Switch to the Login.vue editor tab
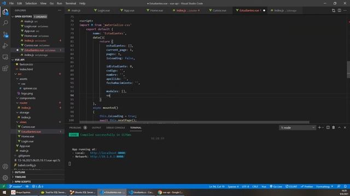This screenshot has width=350, height=196. pyautogui.click(x=104, y=10)
